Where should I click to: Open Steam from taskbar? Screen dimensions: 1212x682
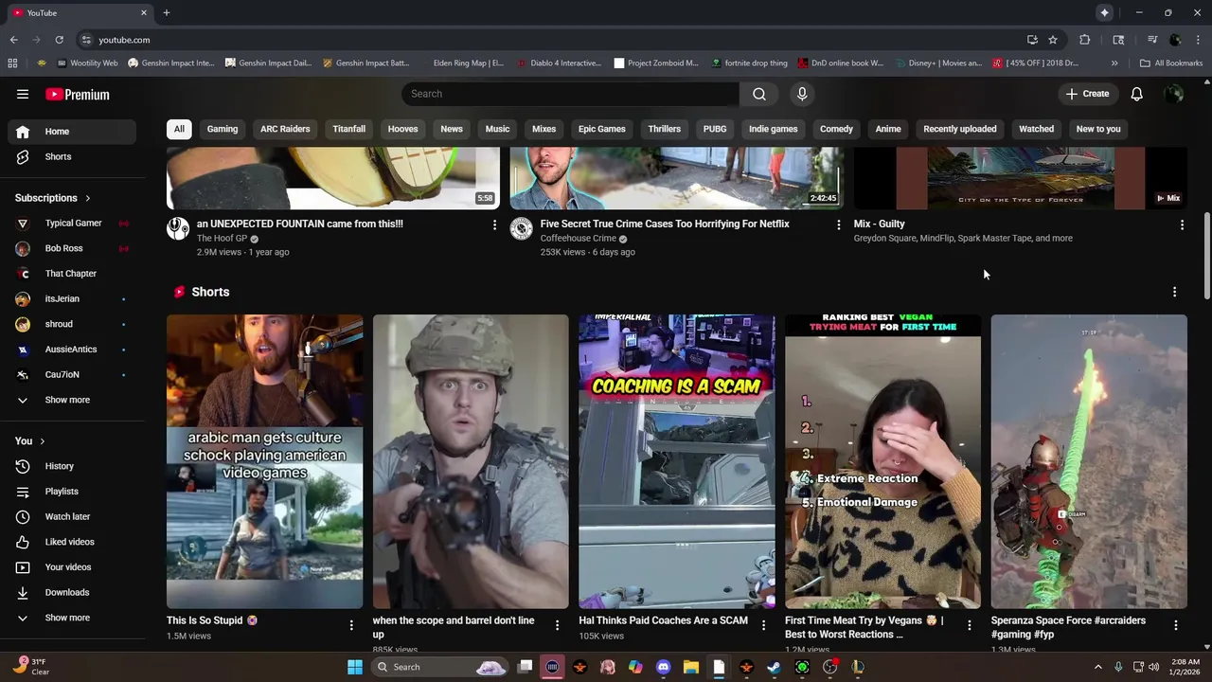click(x=775, y=667)
